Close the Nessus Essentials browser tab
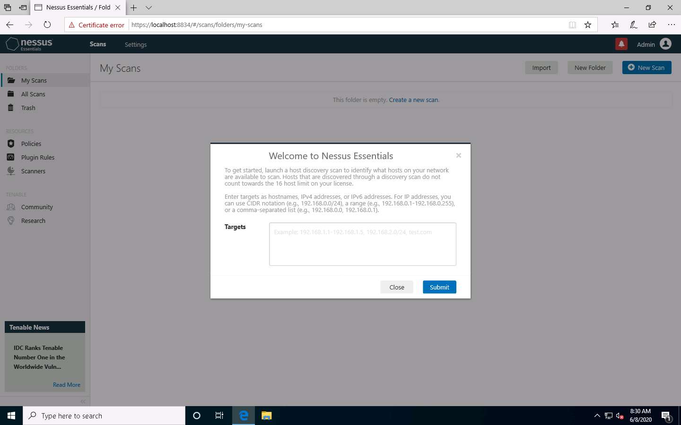The image size is (681, 425). pos(118,8)
